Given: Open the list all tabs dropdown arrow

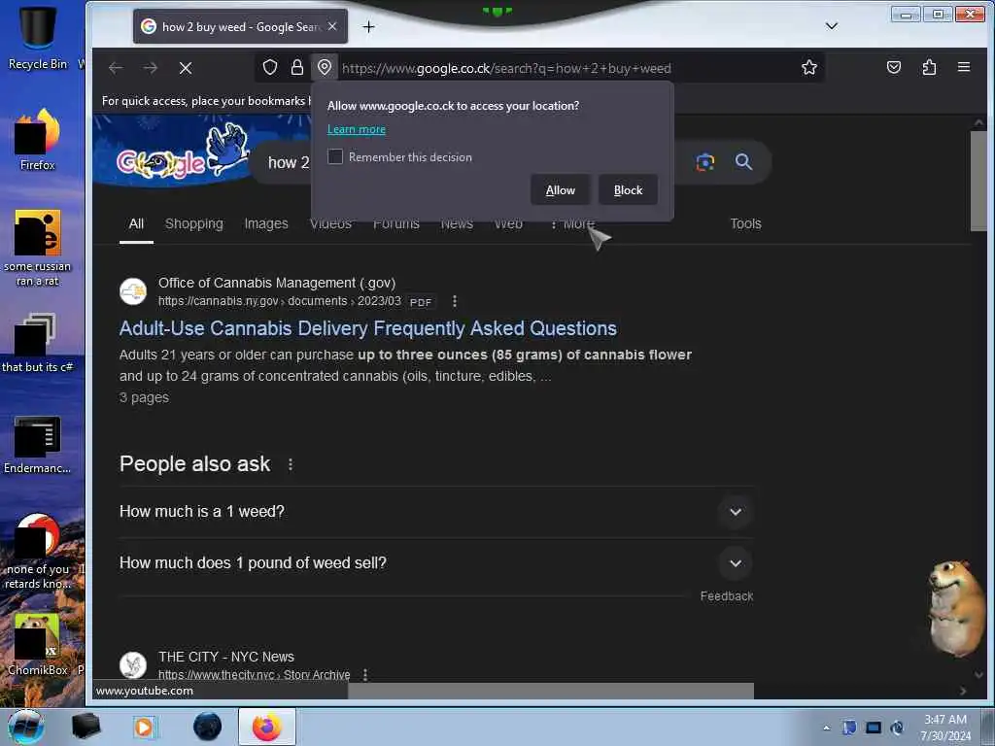Looking at the screenshot, I should pyautogui.click(x=832, y=26).
